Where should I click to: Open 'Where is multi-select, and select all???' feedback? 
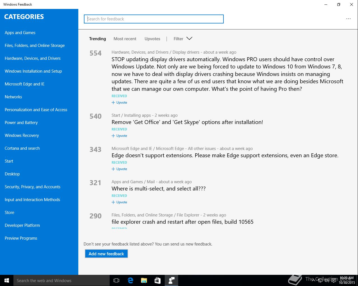(159, 189)
